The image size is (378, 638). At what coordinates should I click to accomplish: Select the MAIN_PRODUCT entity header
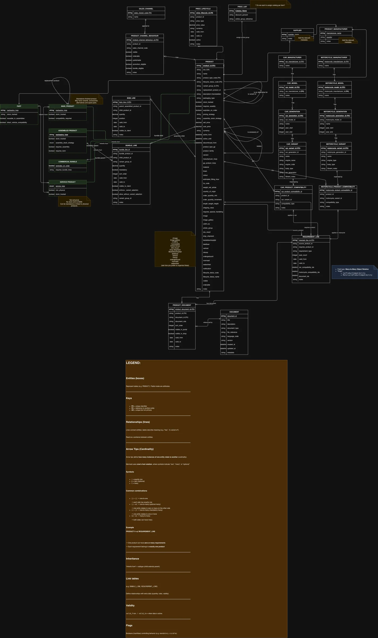click(68, 106)
